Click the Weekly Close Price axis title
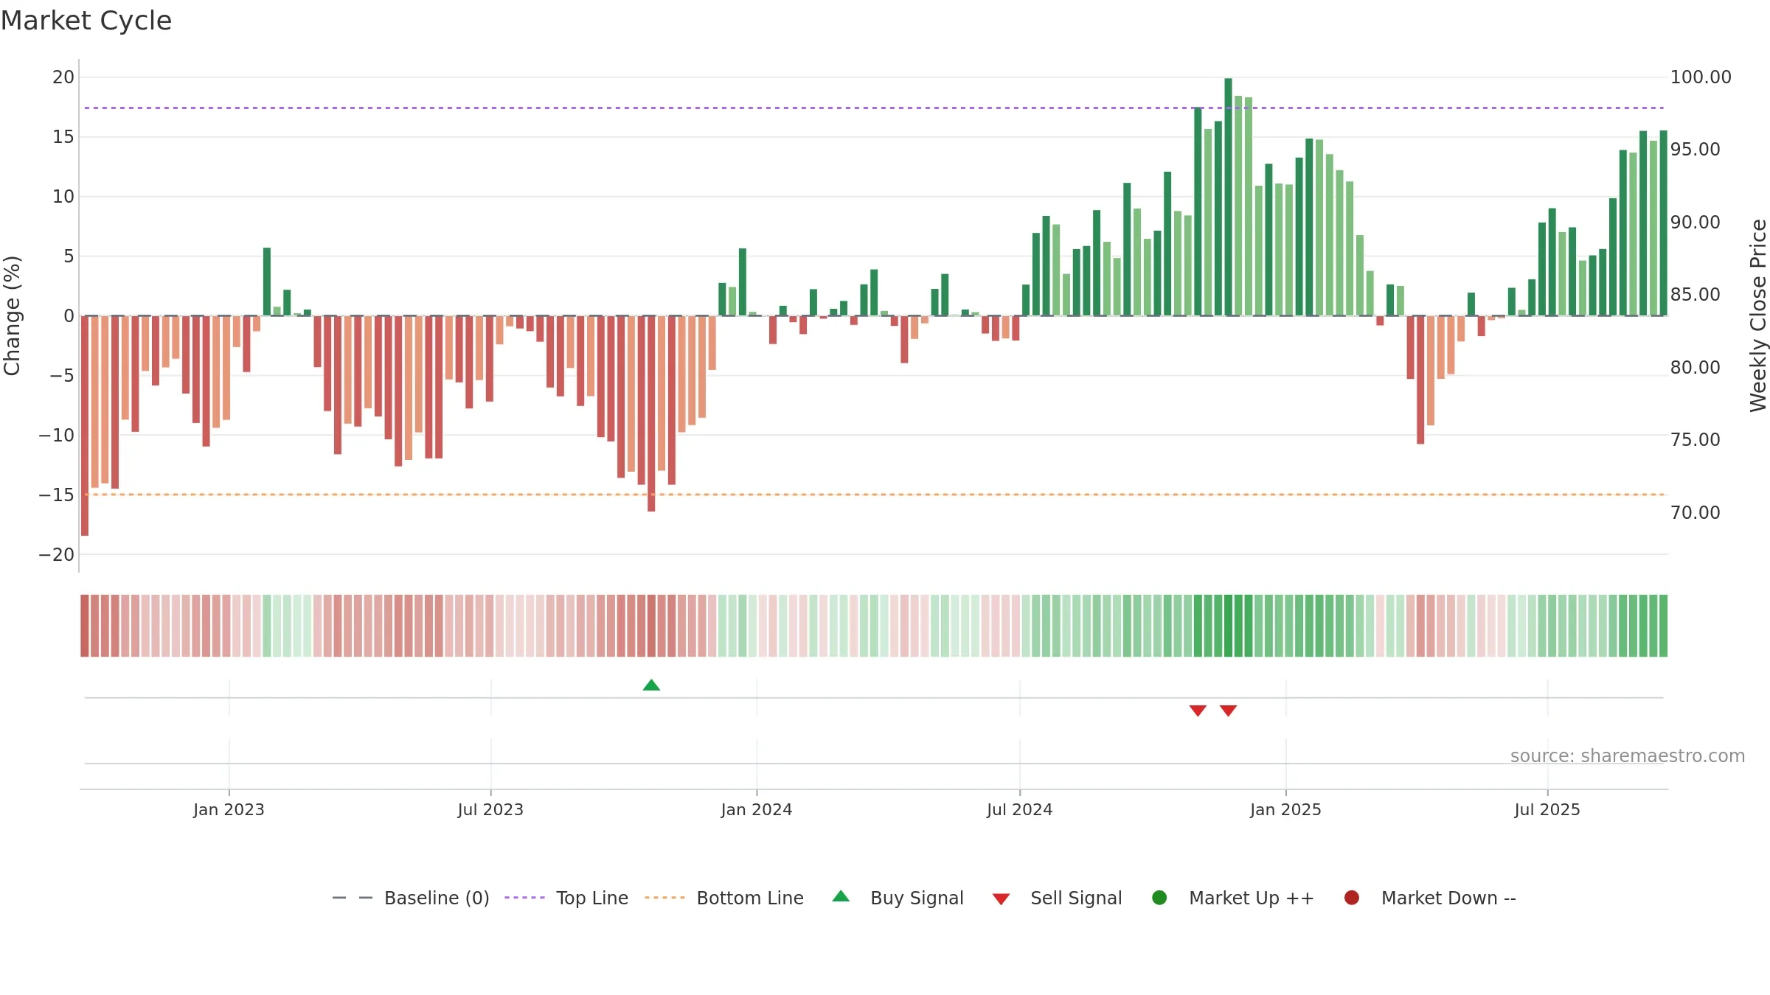Image resolution: width=1770 pixels, height=995 pixels. pos(1758,315)
